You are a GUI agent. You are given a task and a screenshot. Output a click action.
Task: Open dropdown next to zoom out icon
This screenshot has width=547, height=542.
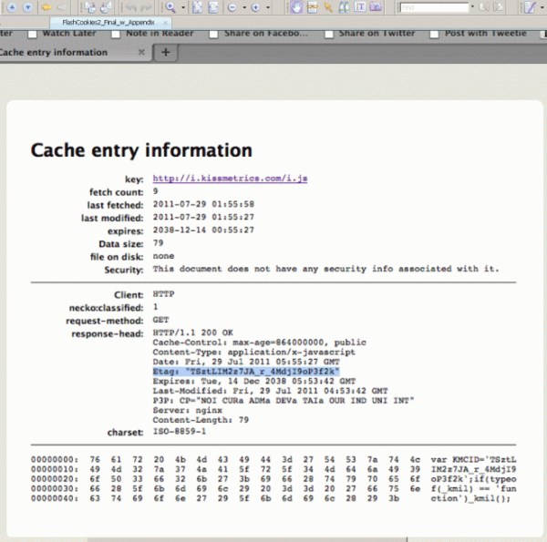coord(244,7)
